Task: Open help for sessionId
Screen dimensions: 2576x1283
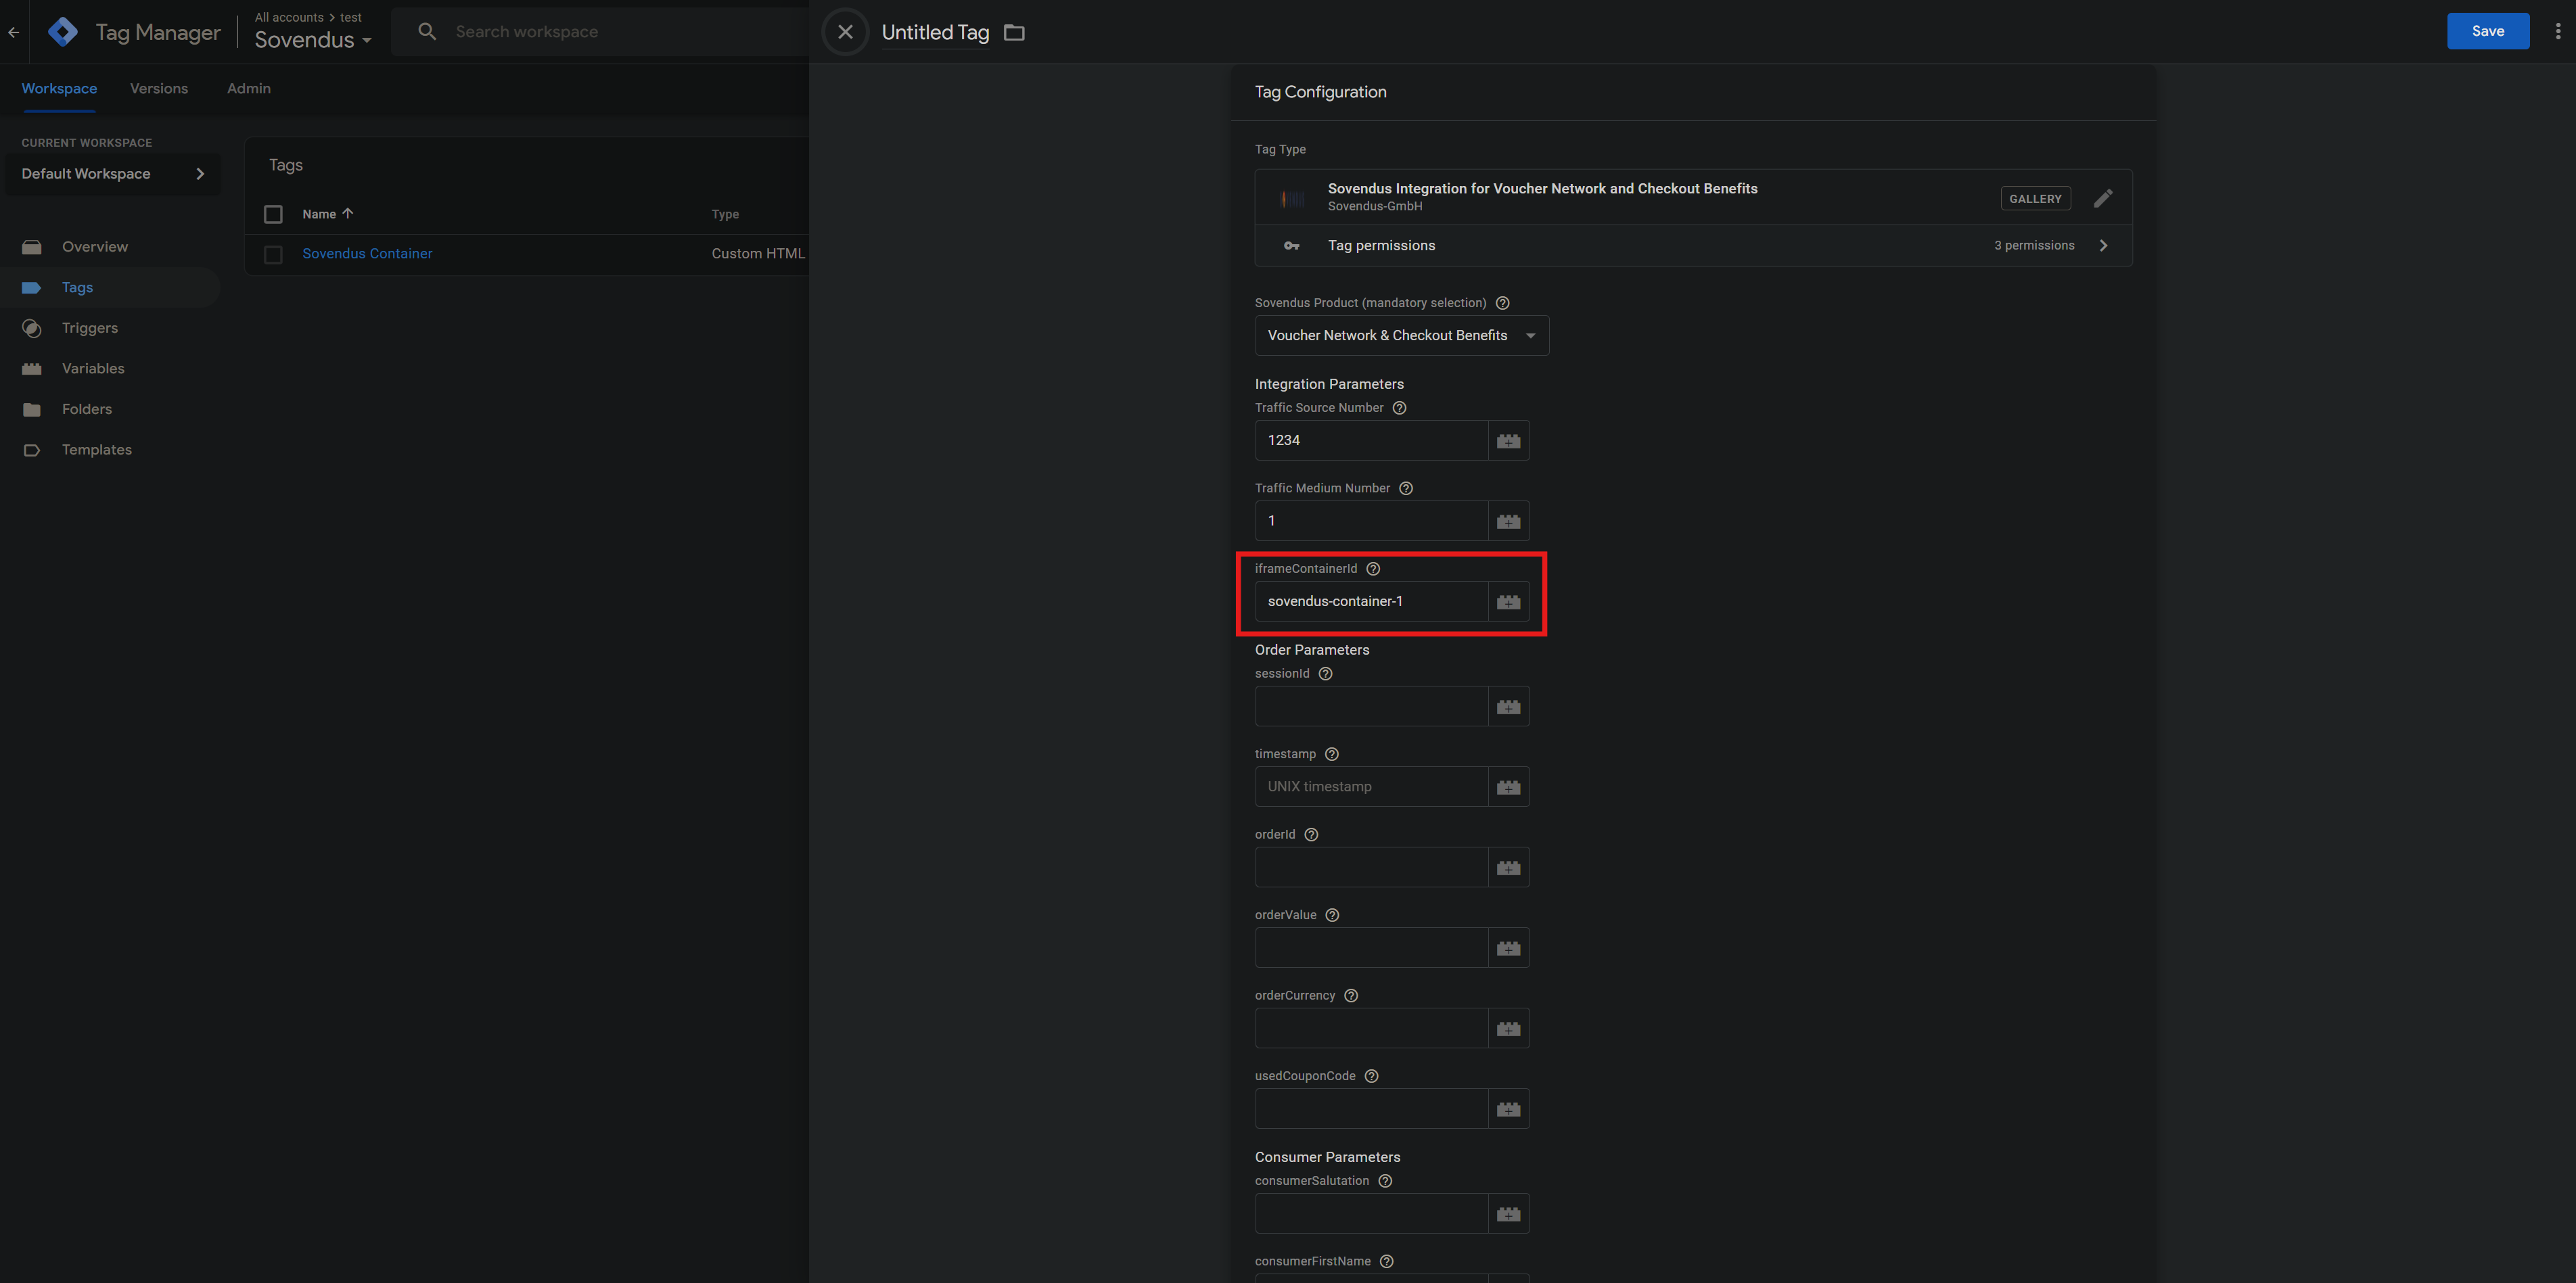Action: click(1325, 674)
